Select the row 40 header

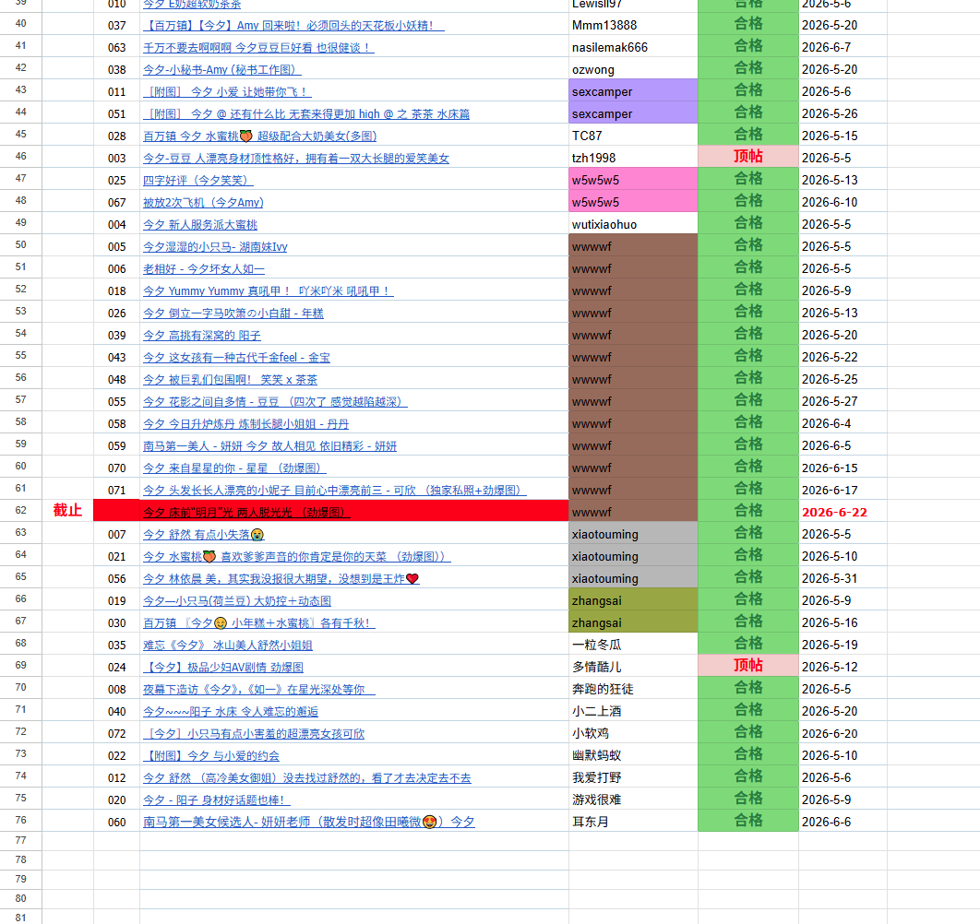20,24
